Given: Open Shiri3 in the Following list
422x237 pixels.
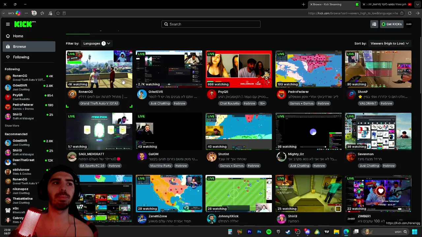Looking at the screenshot, I should tap(29, 116).
